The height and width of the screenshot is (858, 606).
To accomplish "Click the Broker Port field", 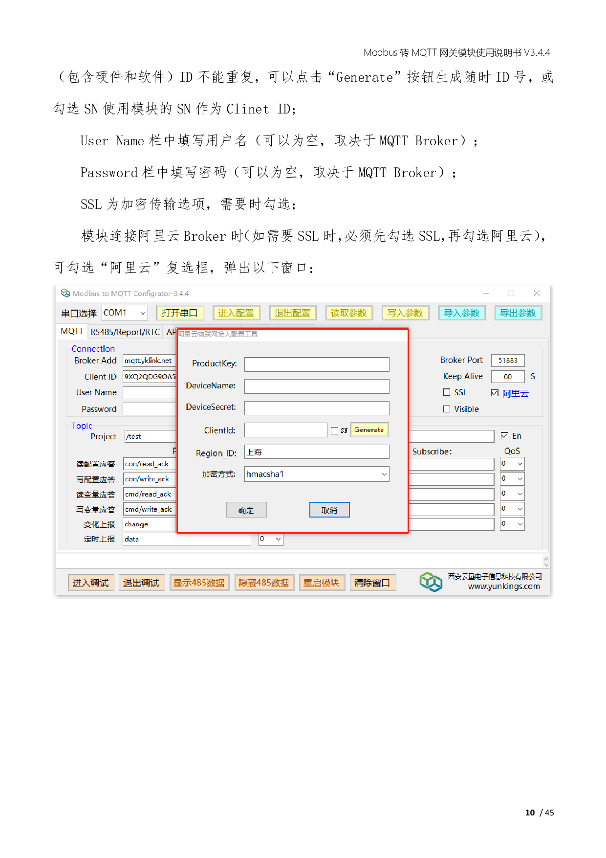I will [508, 361].
